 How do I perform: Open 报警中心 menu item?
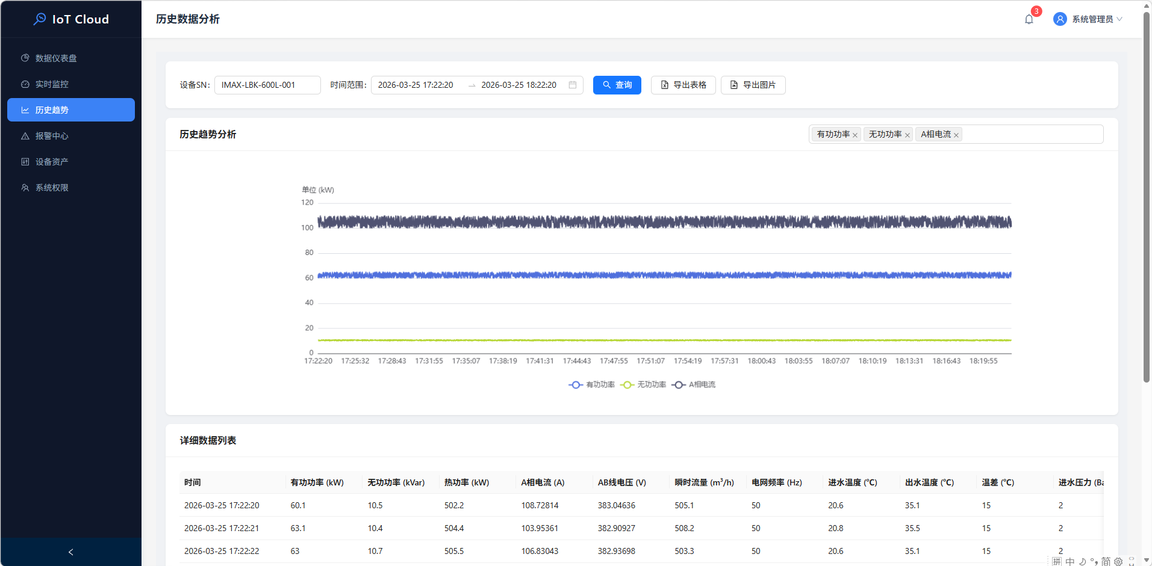click(x=52, y=136)
